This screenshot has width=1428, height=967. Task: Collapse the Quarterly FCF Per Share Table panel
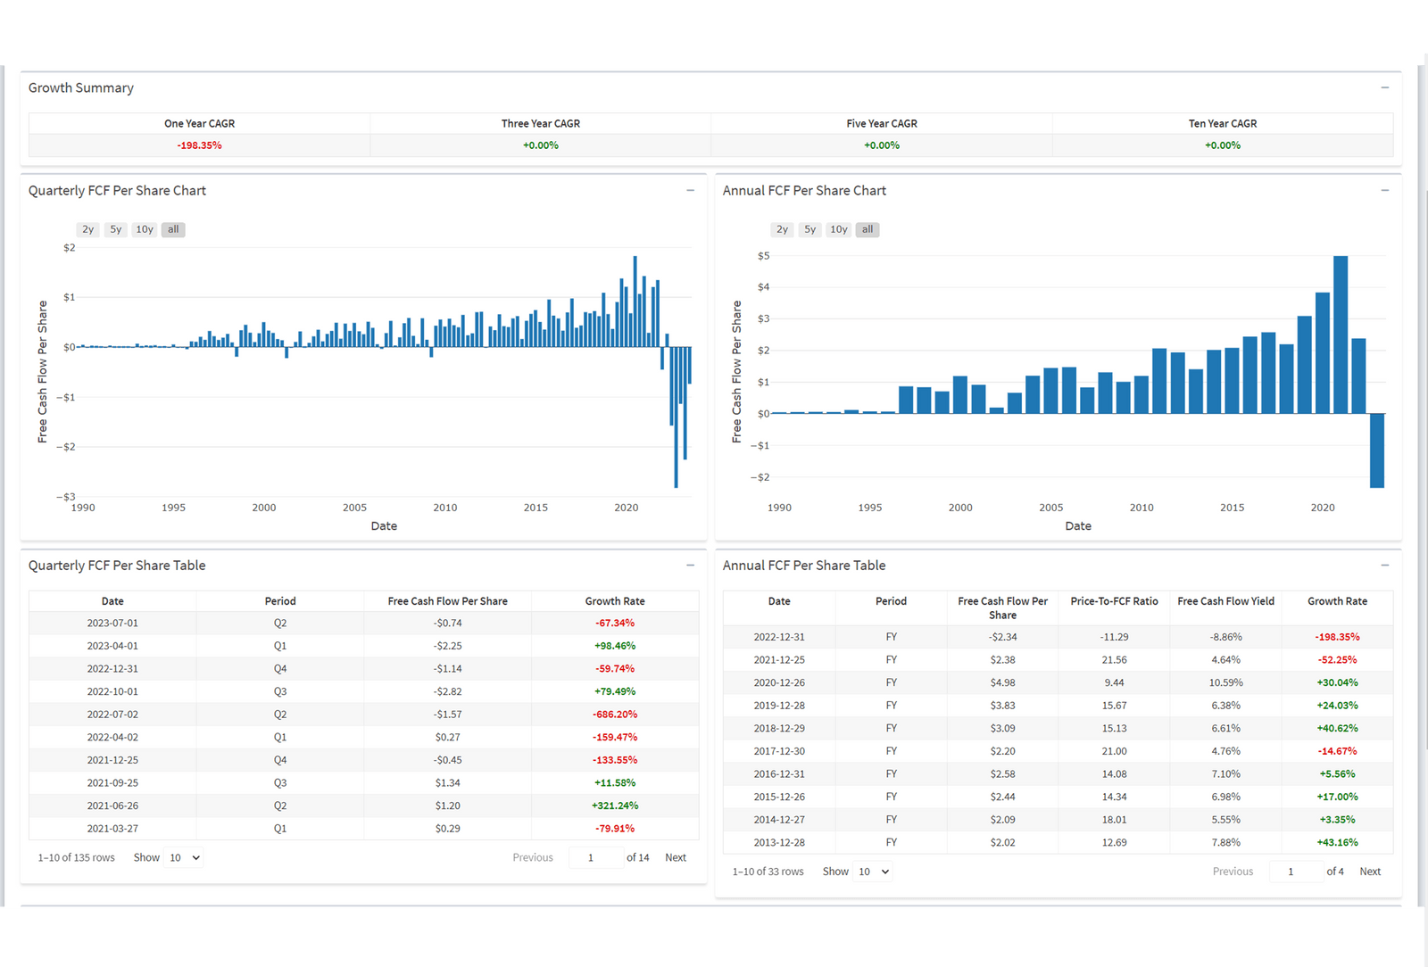tap(689, 565)
